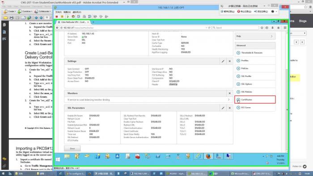Click the Done button

pyautogui.click(x=72, y=149)
